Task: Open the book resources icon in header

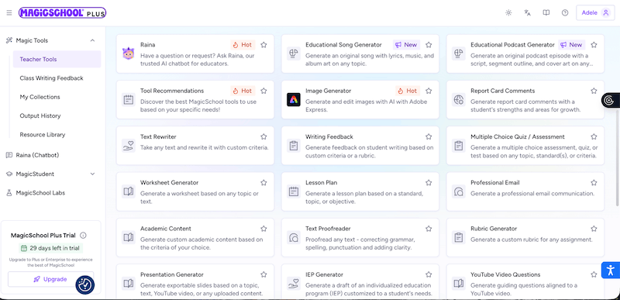Action: pyautogui.click(x=546, y=12)
